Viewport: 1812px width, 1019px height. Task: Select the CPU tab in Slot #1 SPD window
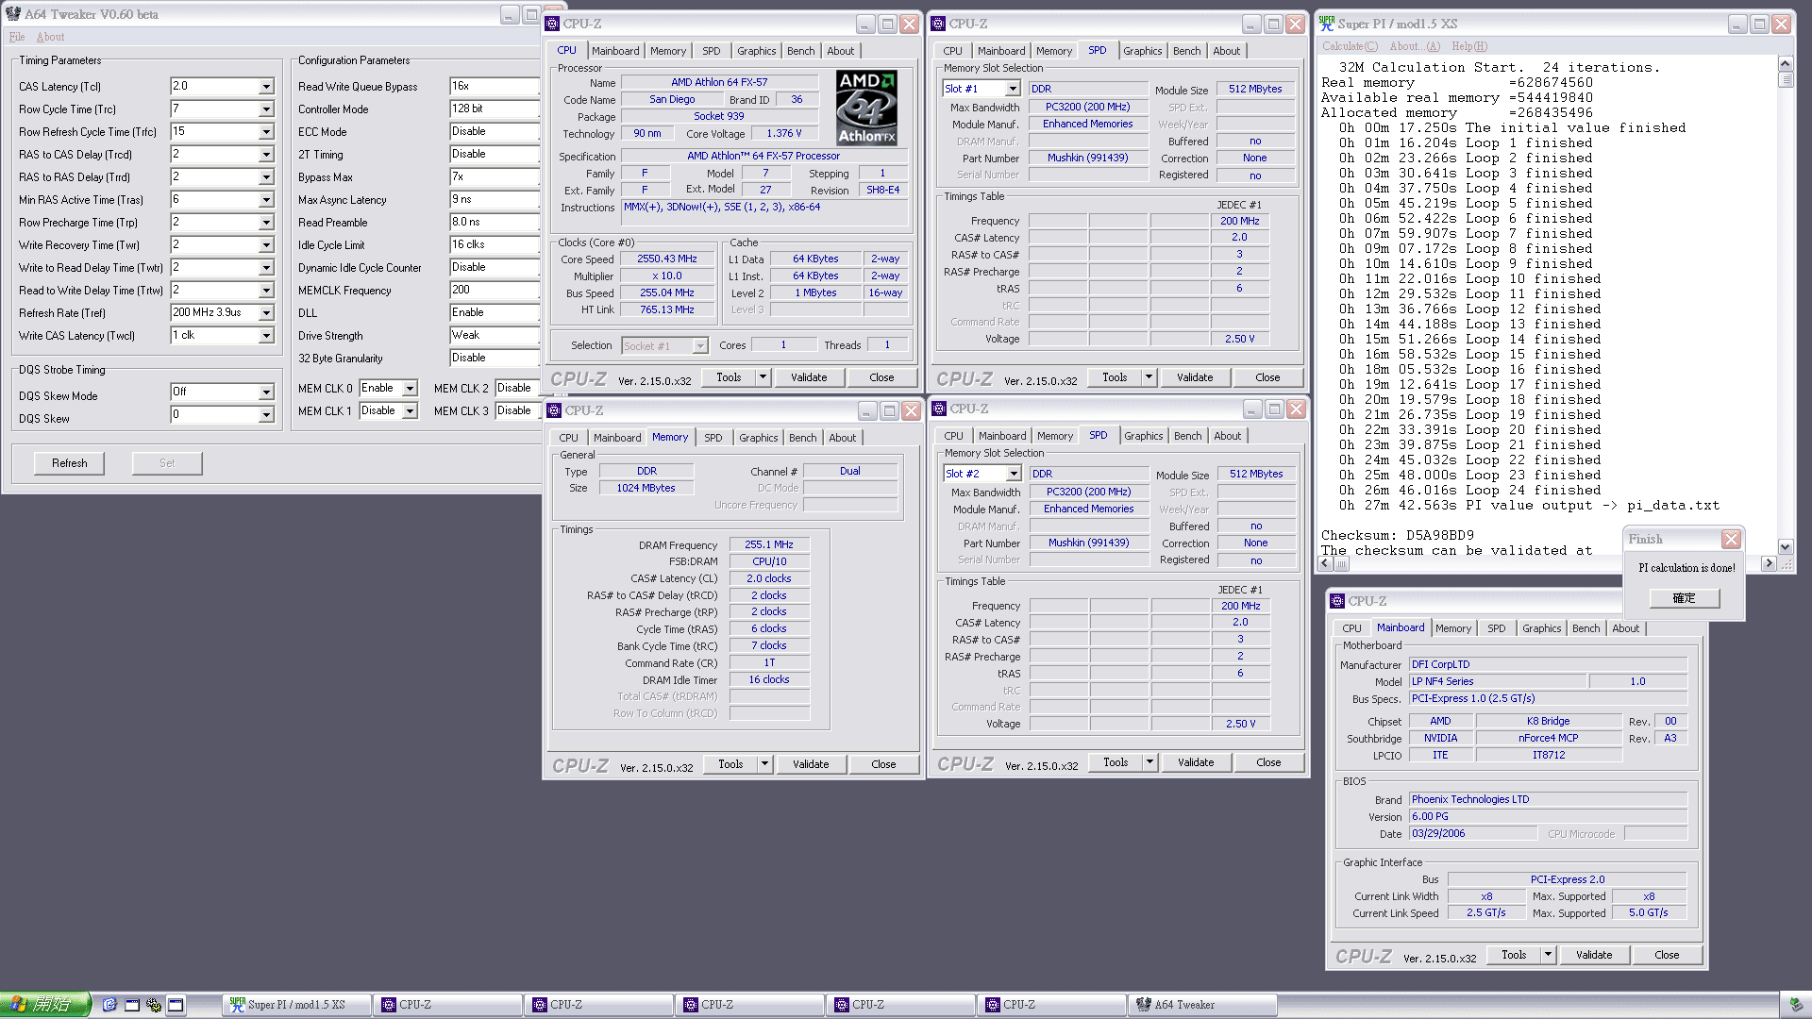tap(953, 51)
